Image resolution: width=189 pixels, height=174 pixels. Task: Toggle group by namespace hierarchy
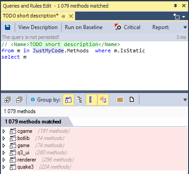pos(80,100)
